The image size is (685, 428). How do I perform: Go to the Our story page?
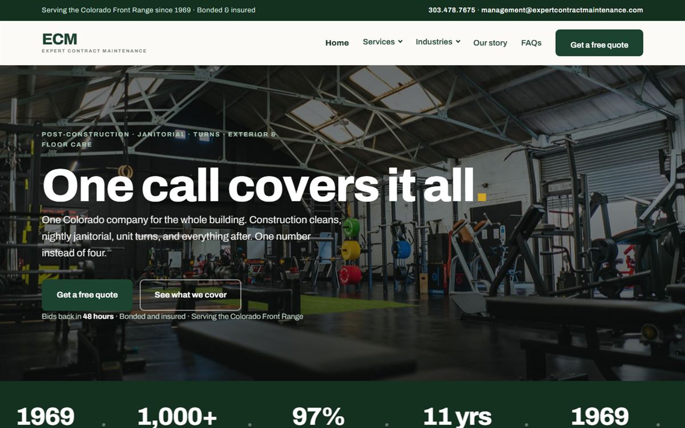coord(490,43)
